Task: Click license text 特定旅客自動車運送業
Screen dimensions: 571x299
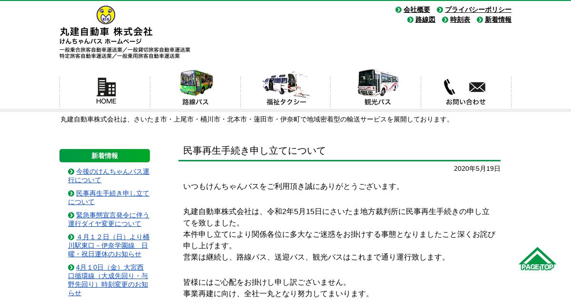Action: [86, 56]
